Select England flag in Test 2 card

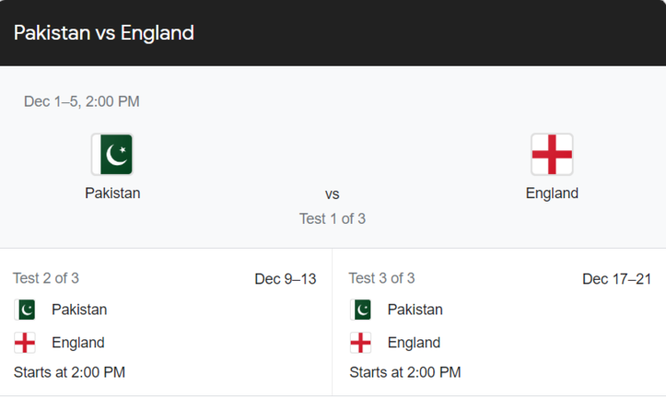point(25,343)
